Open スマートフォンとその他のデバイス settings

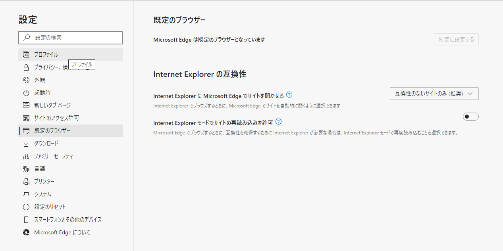71,220
